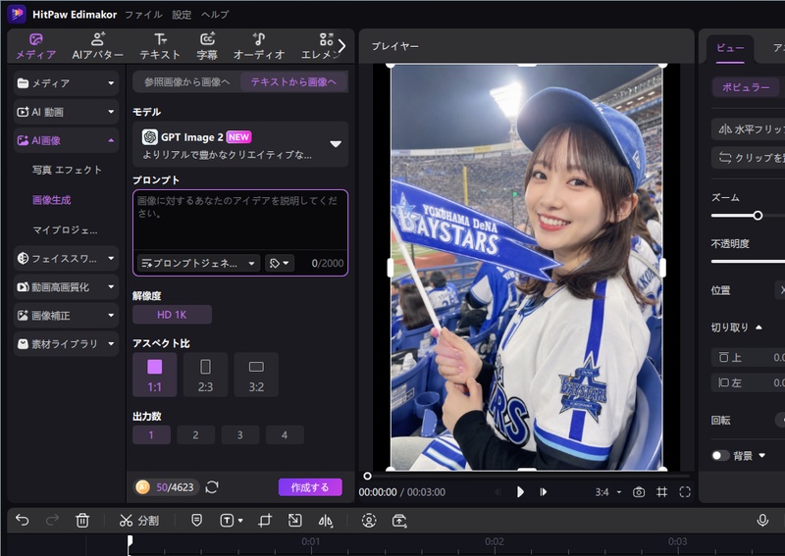Image resolution: width=785 pixels, height=556 pixels.
Task: Click 水平フリップ button
Action: coord(748,129)
